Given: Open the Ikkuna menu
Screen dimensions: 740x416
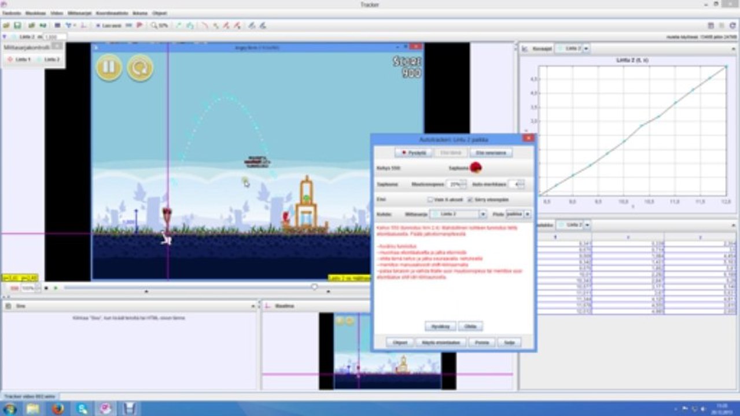Looking at the screenshot, I should click(x=140, y=12).
